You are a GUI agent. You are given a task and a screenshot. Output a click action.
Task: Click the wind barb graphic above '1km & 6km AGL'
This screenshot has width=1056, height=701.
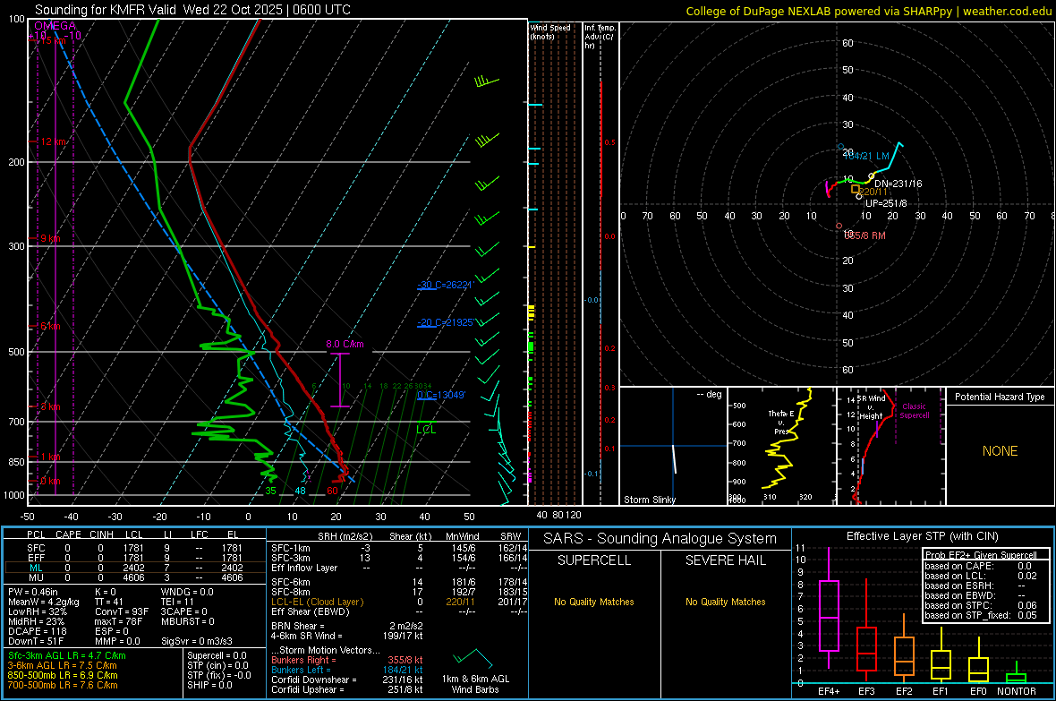pyautogui.click(x=473, y=658)
